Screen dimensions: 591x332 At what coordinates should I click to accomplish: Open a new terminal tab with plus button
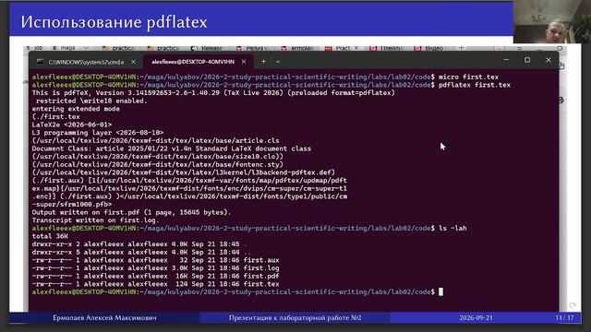coord(263,62)
